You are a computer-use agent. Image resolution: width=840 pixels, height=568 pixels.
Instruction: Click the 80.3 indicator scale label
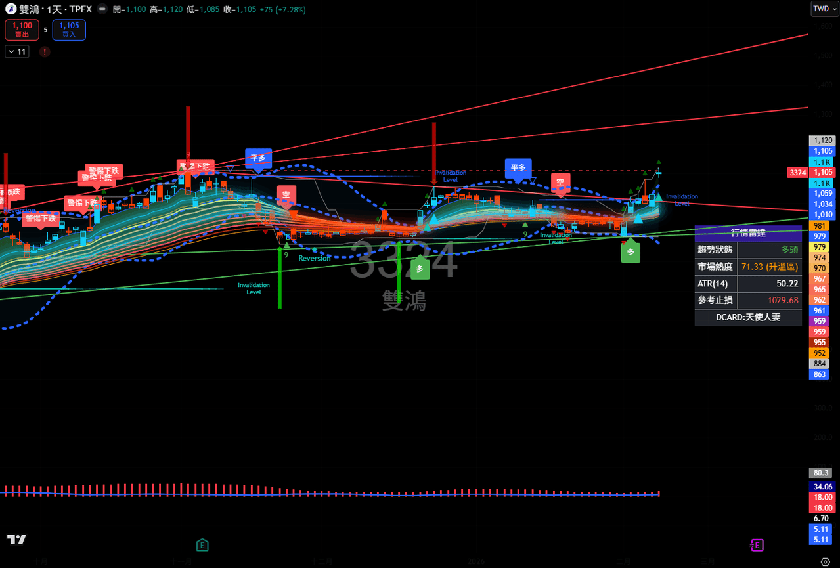pos(822,473)
